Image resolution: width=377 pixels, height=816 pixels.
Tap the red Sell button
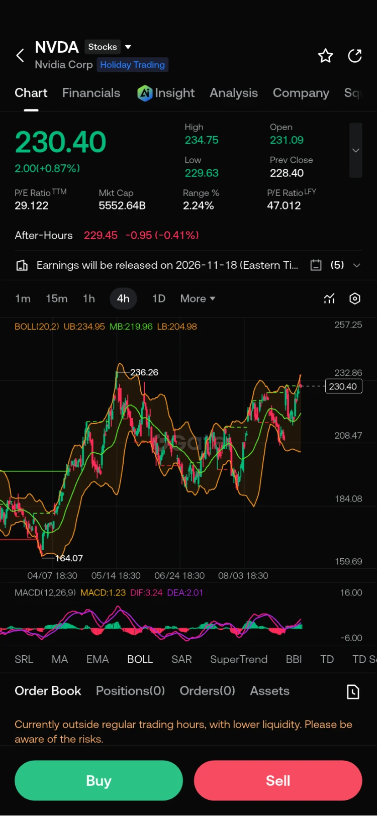click(278, 780)
